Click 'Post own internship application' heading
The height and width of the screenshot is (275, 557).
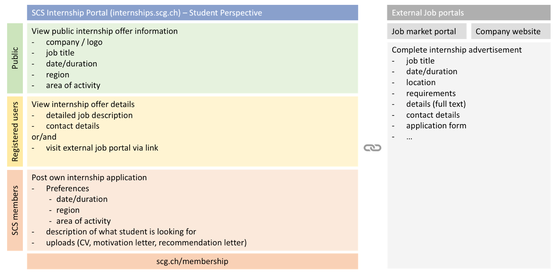coord(89,177)
